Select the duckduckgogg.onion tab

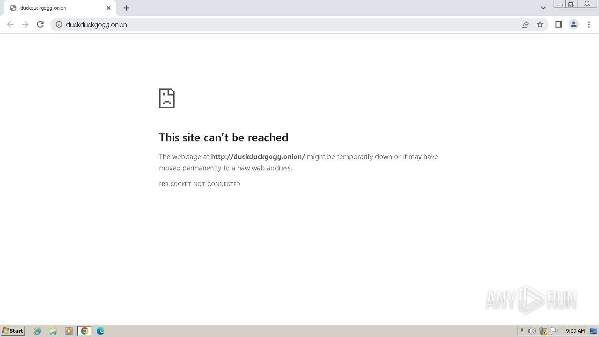click(60, 8)
